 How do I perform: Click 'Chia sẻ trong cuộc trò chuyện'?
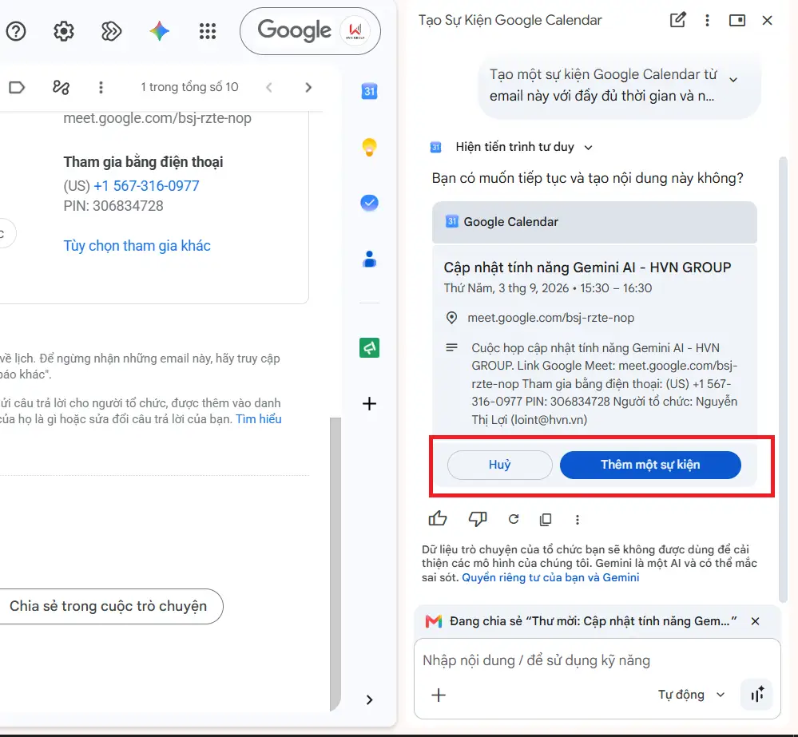point(108,606)
